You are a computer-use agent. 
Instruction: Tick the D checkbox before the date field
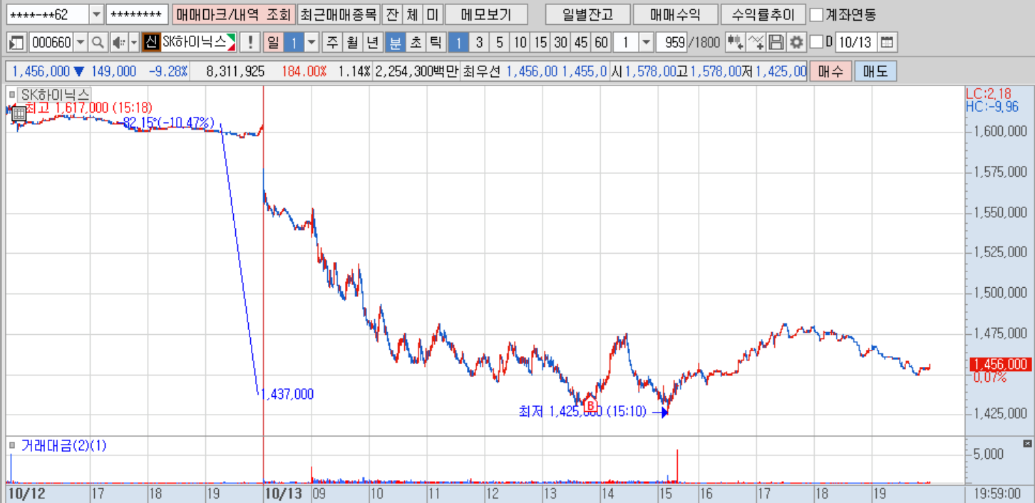817,43
